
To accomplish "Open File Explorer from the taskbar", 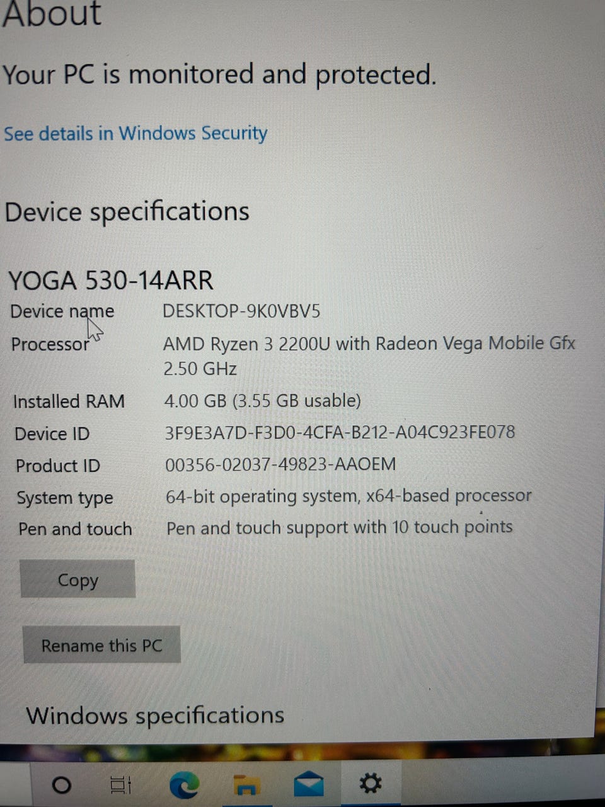I will [246, 785].
